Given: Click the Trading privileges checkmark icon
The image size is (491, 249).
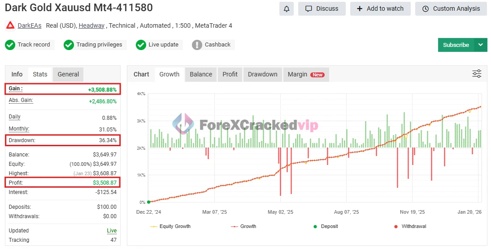Looking at the screenshot, I should click(x=69, y=45).
